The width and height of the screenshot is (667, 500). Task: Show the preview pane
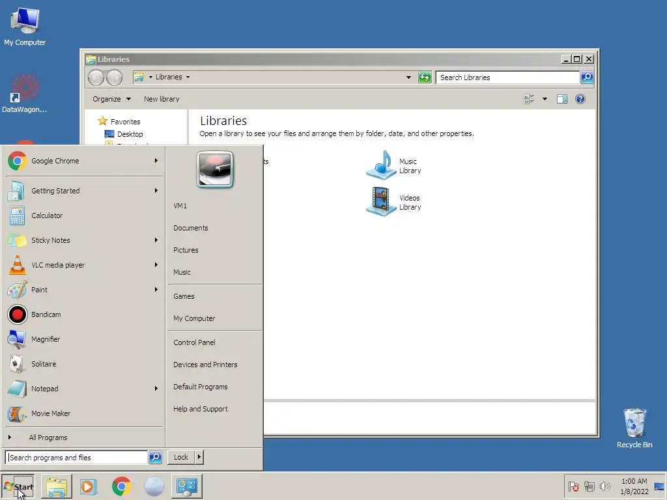562,99
